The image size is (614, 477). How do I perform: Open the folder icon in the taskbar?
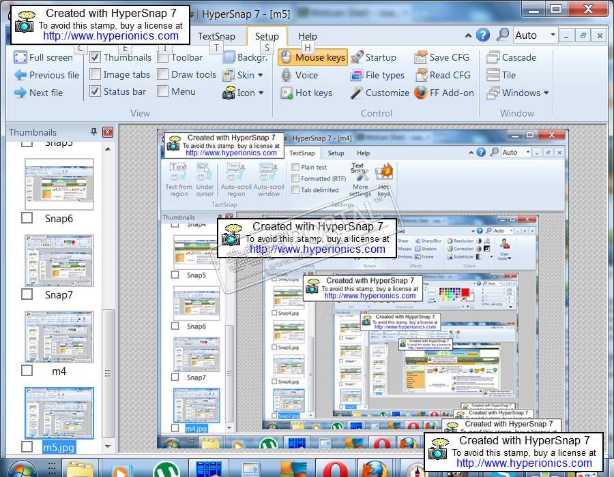[80, 469]
